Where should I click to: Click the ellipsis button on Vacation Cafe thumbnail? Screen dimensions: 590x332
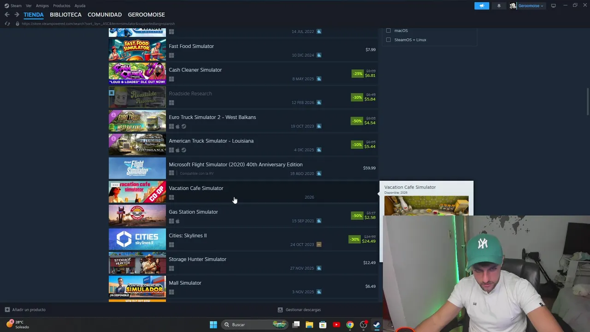pos(115,185)
